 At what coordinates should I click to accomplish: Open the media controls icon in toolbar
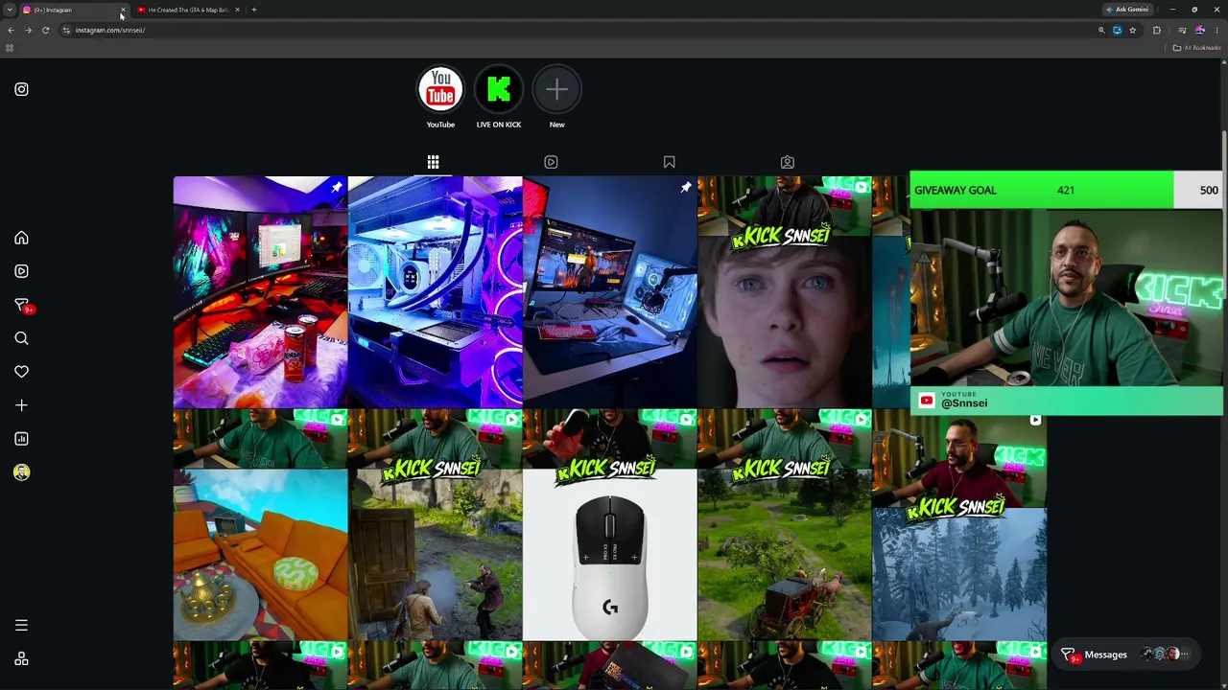click(1182, 30)
